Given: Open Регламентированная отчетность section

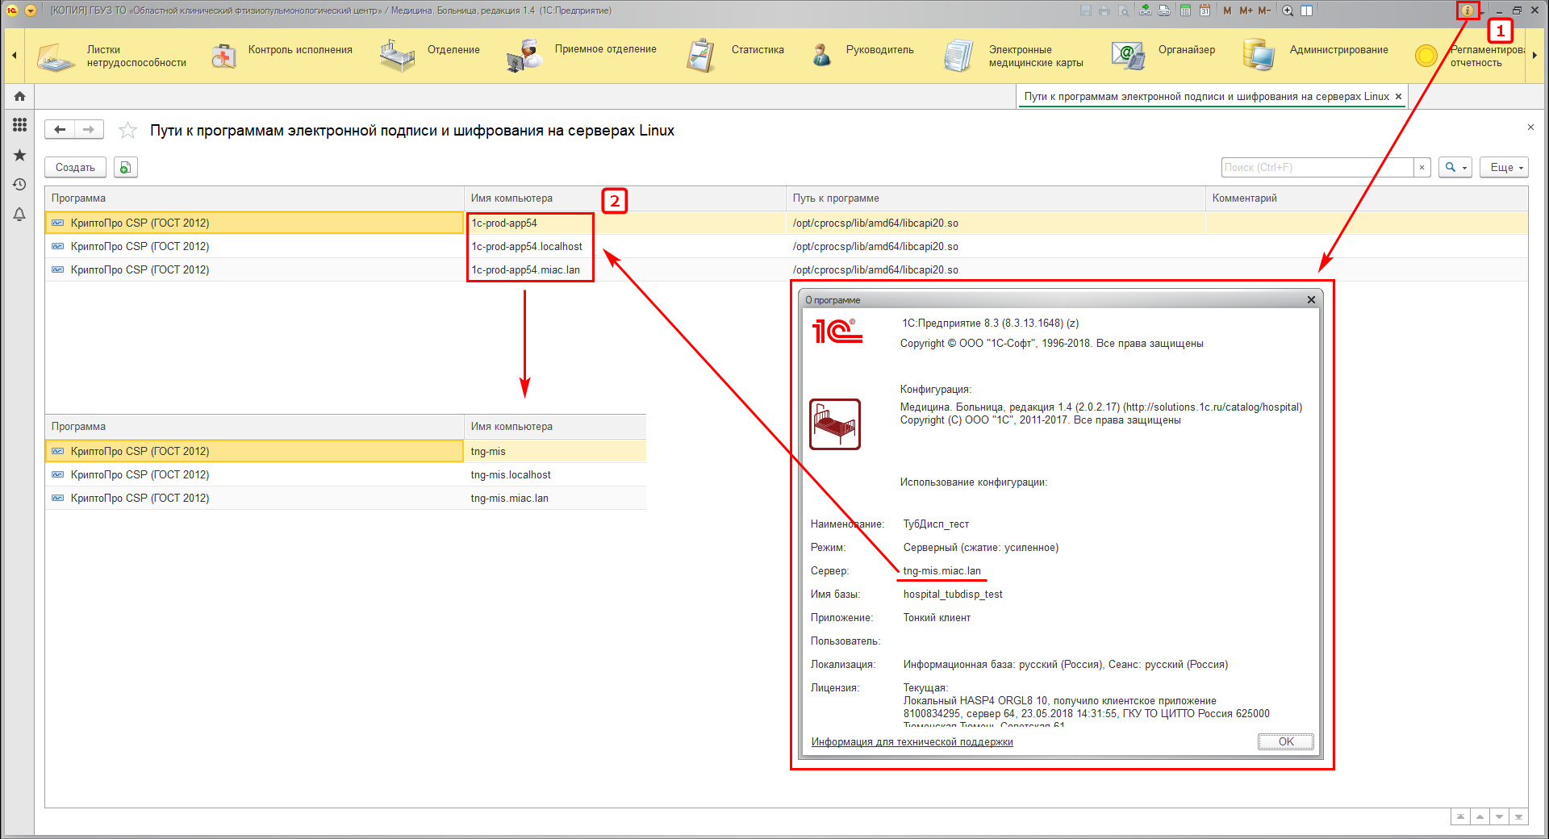Looking at the screenshot, I should point(1469,56).
